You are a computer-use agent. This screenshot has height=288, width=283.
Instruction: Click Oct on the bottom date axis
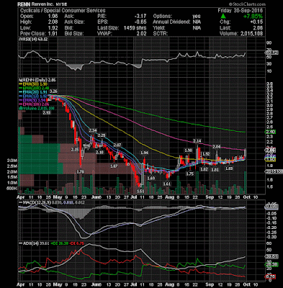[x=247, y=284]
